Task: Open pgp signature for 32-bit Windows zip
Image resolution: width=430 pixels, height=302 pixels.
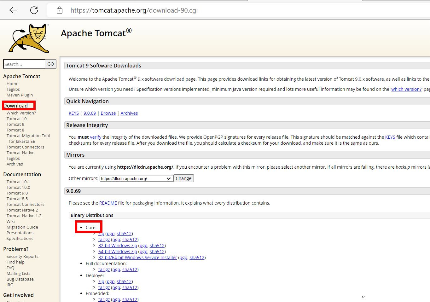Action: coord(143,246)
